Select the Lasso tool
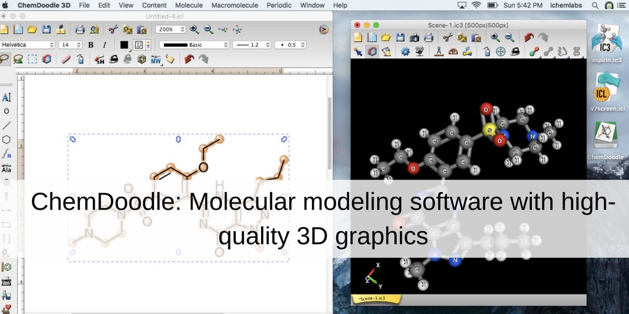Image resolution: width=629 pixels, height=314 pixels. (4, 59)
